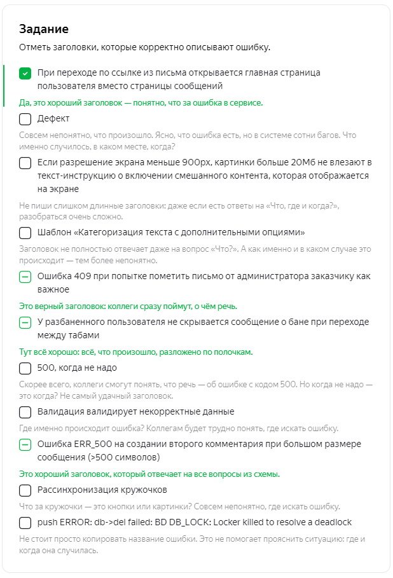This screenshot has height=578, width=393.
Task: Check the «push ERROR: db->del failed» checkbox
Action: click(25, 523)
